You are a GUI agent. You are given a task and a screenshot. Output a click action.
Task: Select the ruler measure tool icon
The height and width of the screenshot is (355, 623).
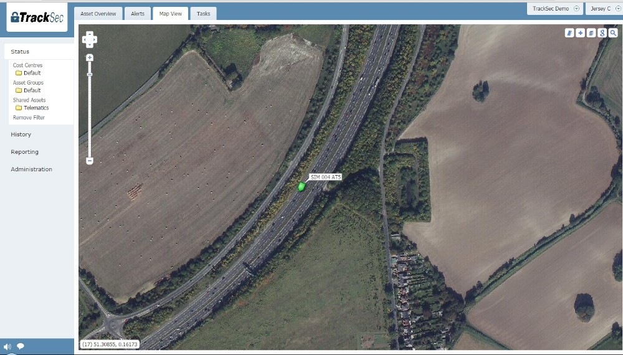point(569,33)
